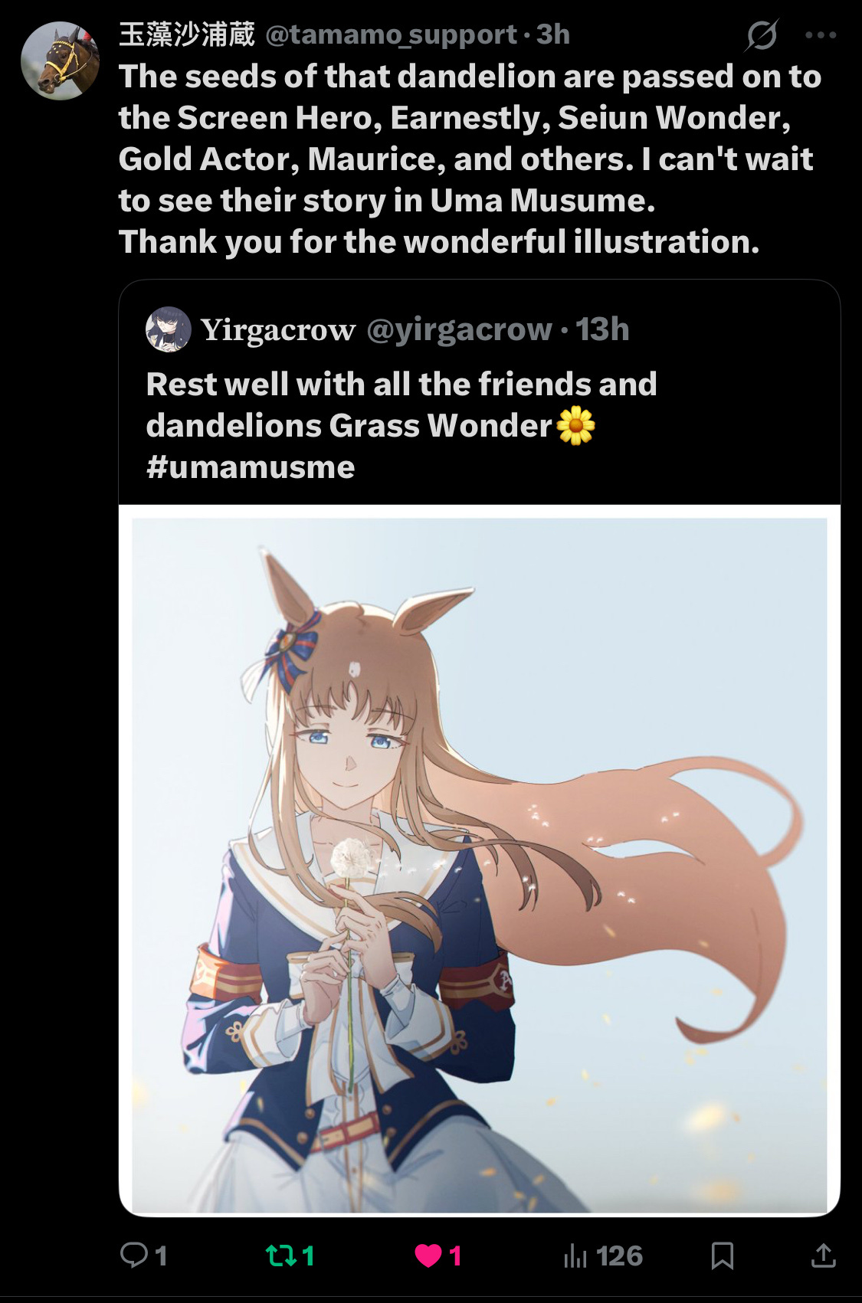Open the Yirgacrow display name
The image size is (862, 1303).
pos(278,330)
